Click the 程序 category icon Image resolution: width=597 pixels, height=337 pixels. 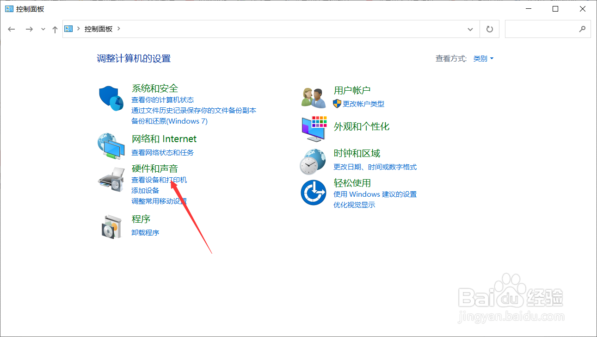(111, 226)
